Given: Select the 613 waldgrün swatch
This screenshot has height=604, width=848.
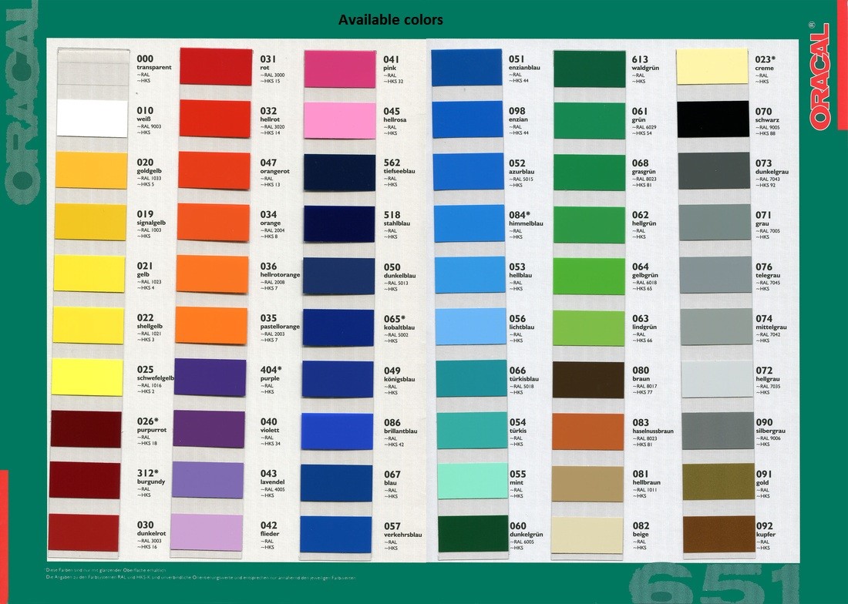Looking at the screenshot, I should tap(590, 69).
